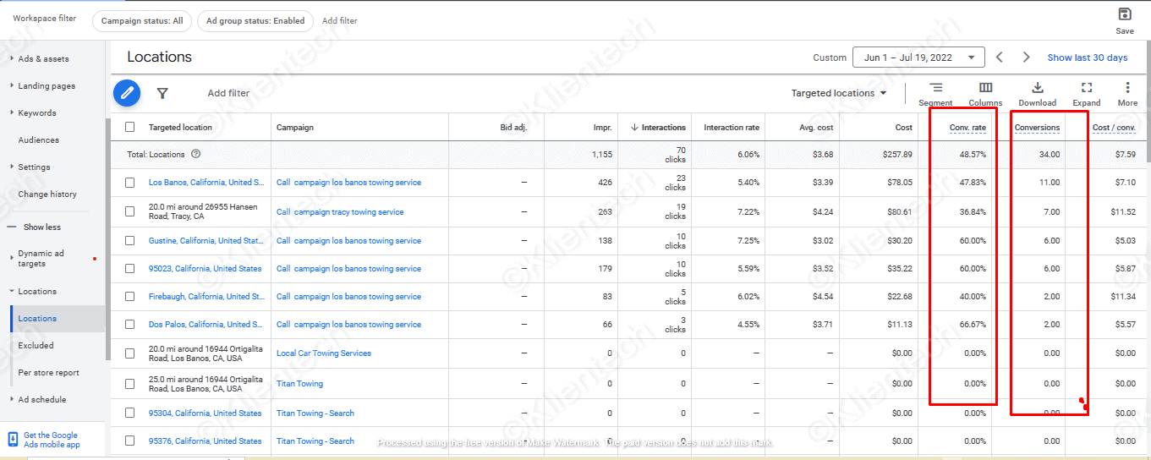1151x460 pixels.
Task: Tick the Gustine, California row checkbox
Action: 129,241
